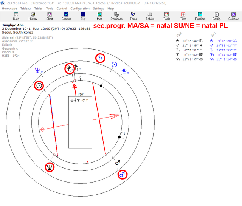The width and height of the screenshot is (242, 206).
Task: Click the black natal Mars glyph in chart
Action: pyautogui.click(x=118, y=162)
